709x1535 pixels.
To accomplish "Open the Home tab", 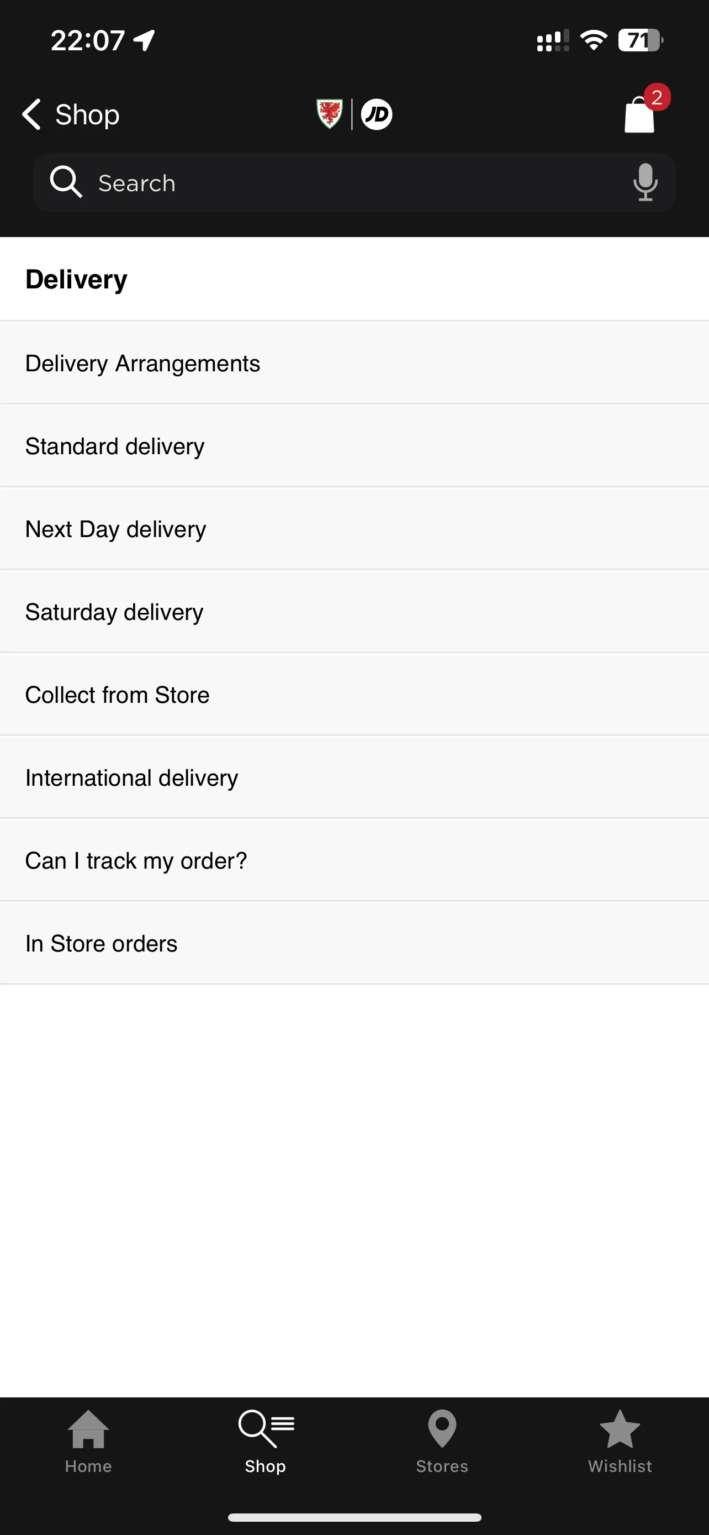I will point(88,1442).
